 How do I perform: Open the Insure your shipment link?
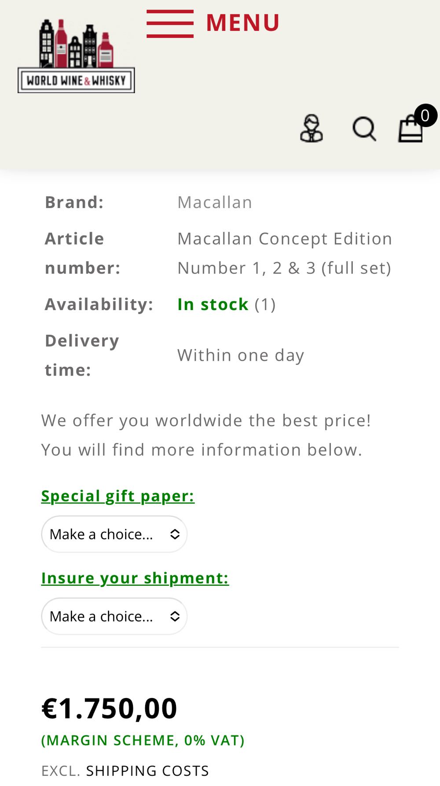coord(135,578)
